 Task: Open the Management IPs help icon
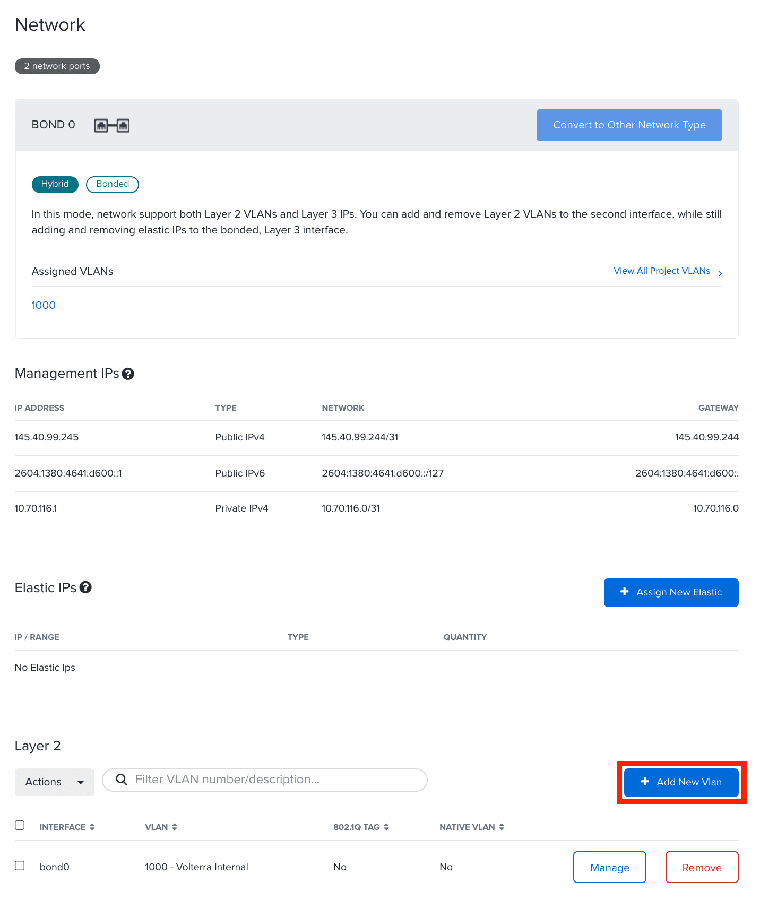point(128,374)
